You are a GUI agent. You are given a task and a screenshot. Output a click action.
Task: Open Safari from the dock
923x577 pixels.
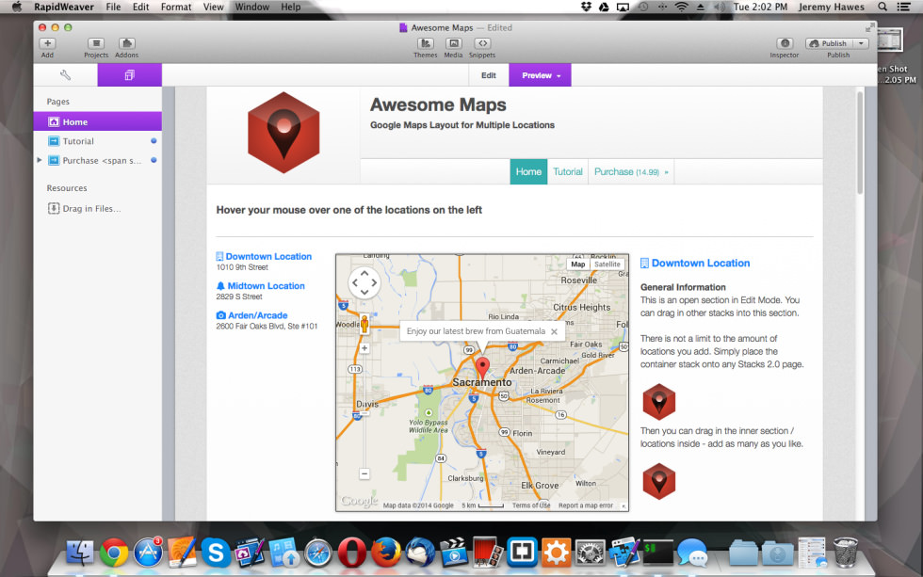tap(318, 553)
